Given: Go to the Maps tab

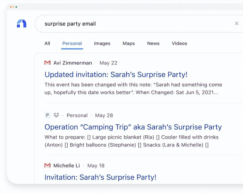Looking at the screenshot, I should (129, 43).
